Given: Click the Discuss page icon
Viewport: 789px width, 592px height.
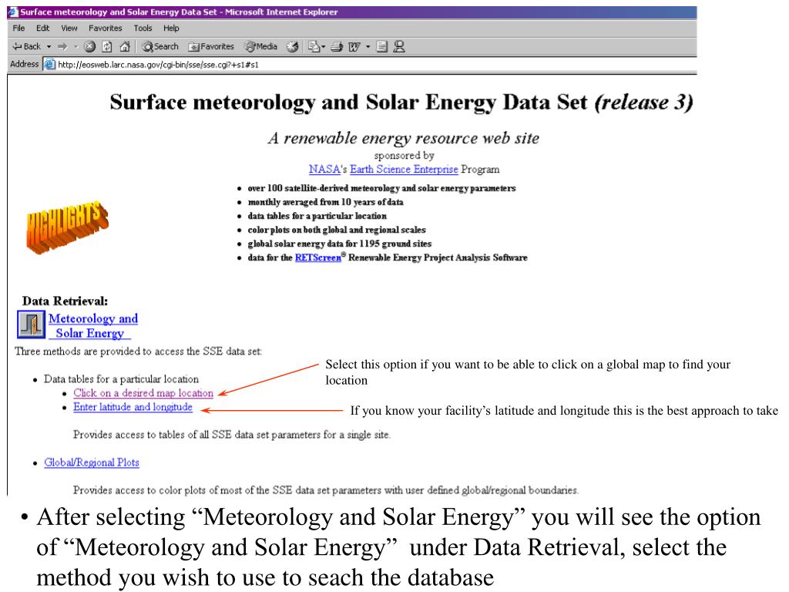Looking at the screenshot, I should [382, 47].
